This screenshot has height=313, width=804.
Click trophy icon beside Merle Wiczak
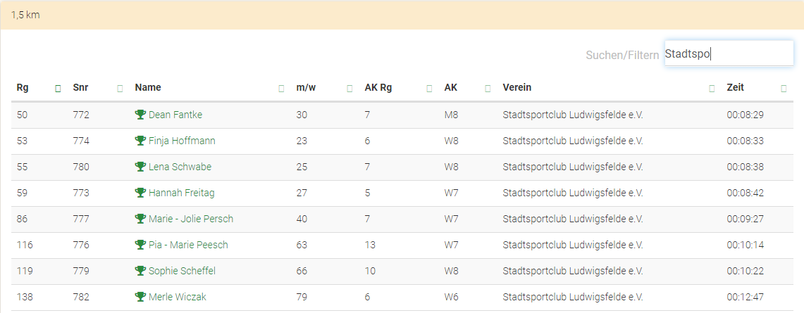[140, 297]
